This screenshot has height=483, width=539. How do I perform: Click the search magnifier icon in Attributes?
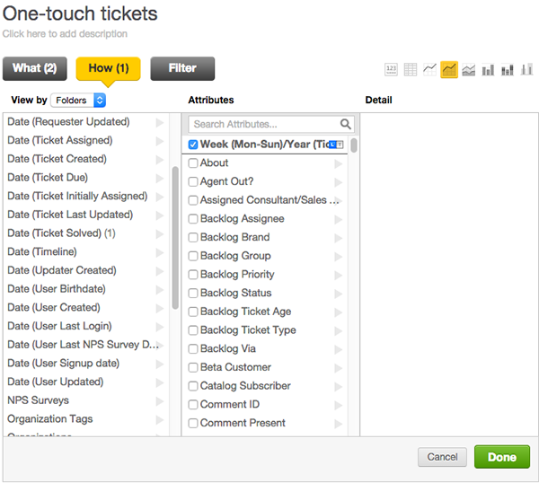pyautogui.click(x=346, y=125)
